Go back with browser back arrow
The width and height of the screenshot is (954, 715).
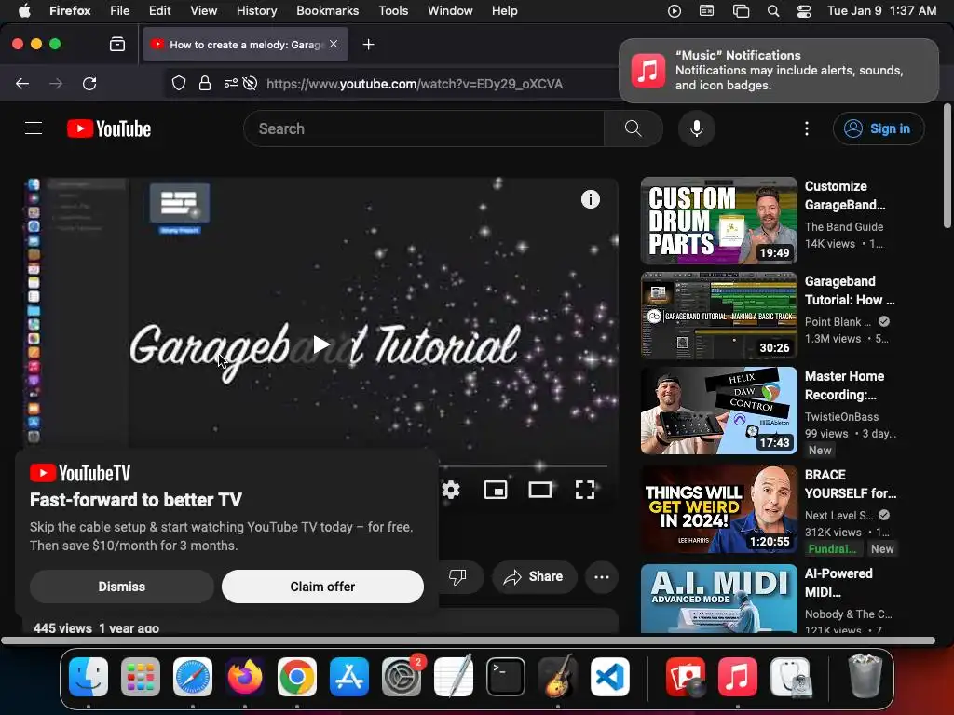coord(22,83)
